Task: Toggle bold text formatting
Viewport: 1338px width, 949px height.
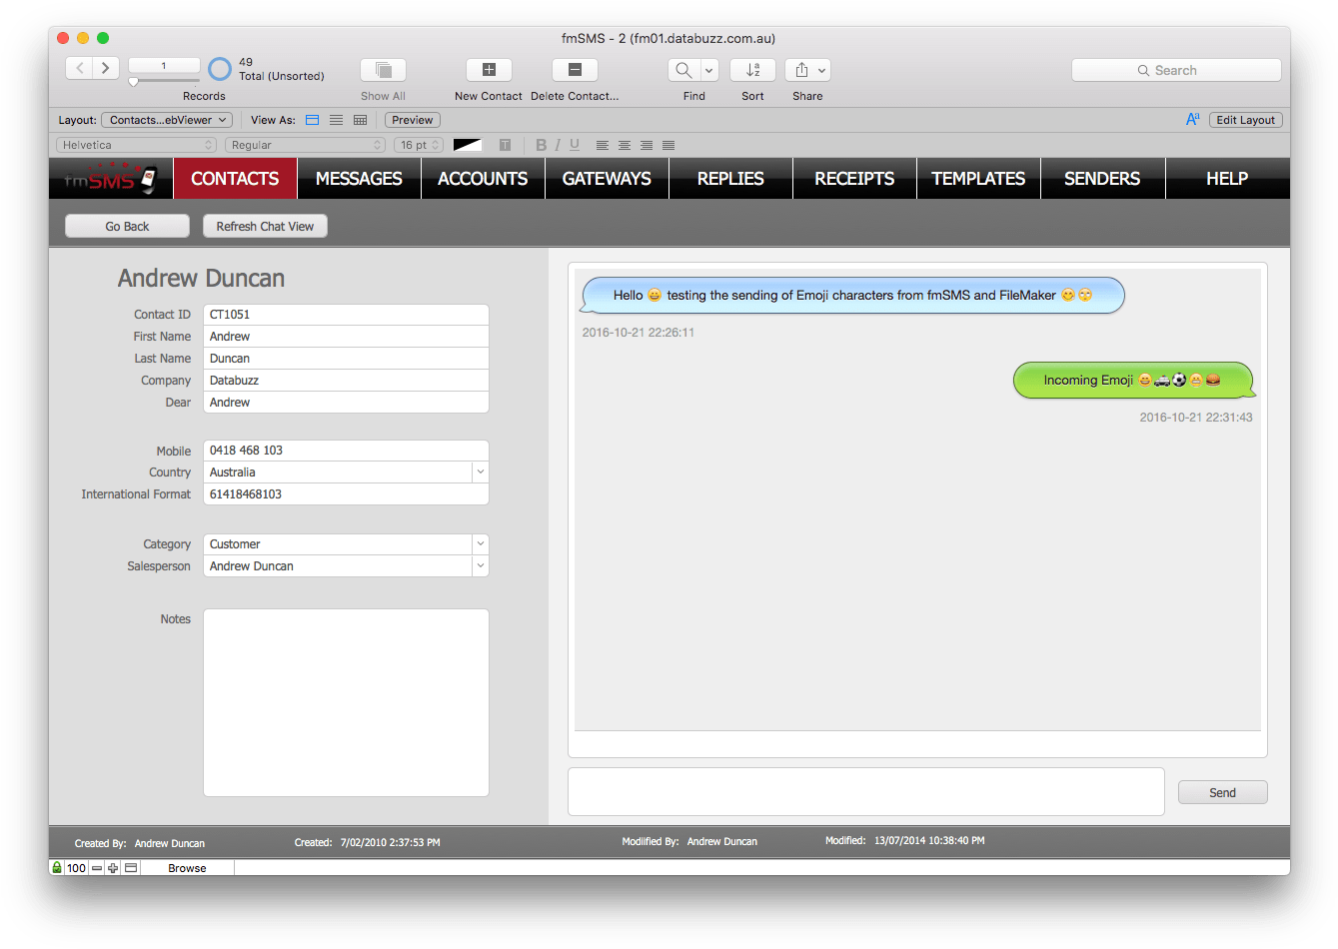Action: click(541, 145)
